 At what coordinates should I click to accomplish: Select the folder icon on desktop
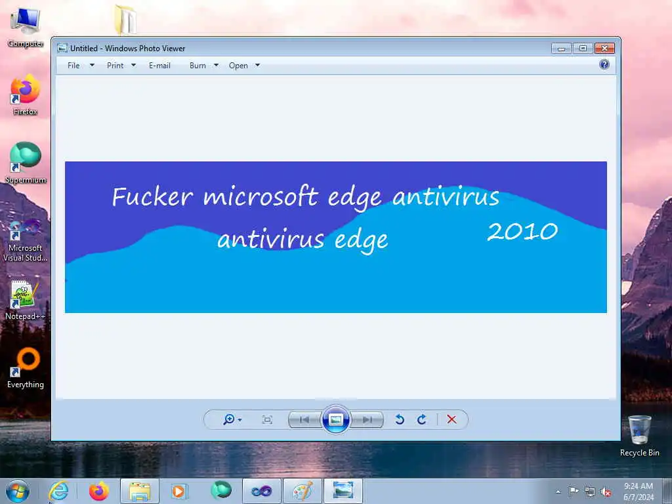point(125,19)
